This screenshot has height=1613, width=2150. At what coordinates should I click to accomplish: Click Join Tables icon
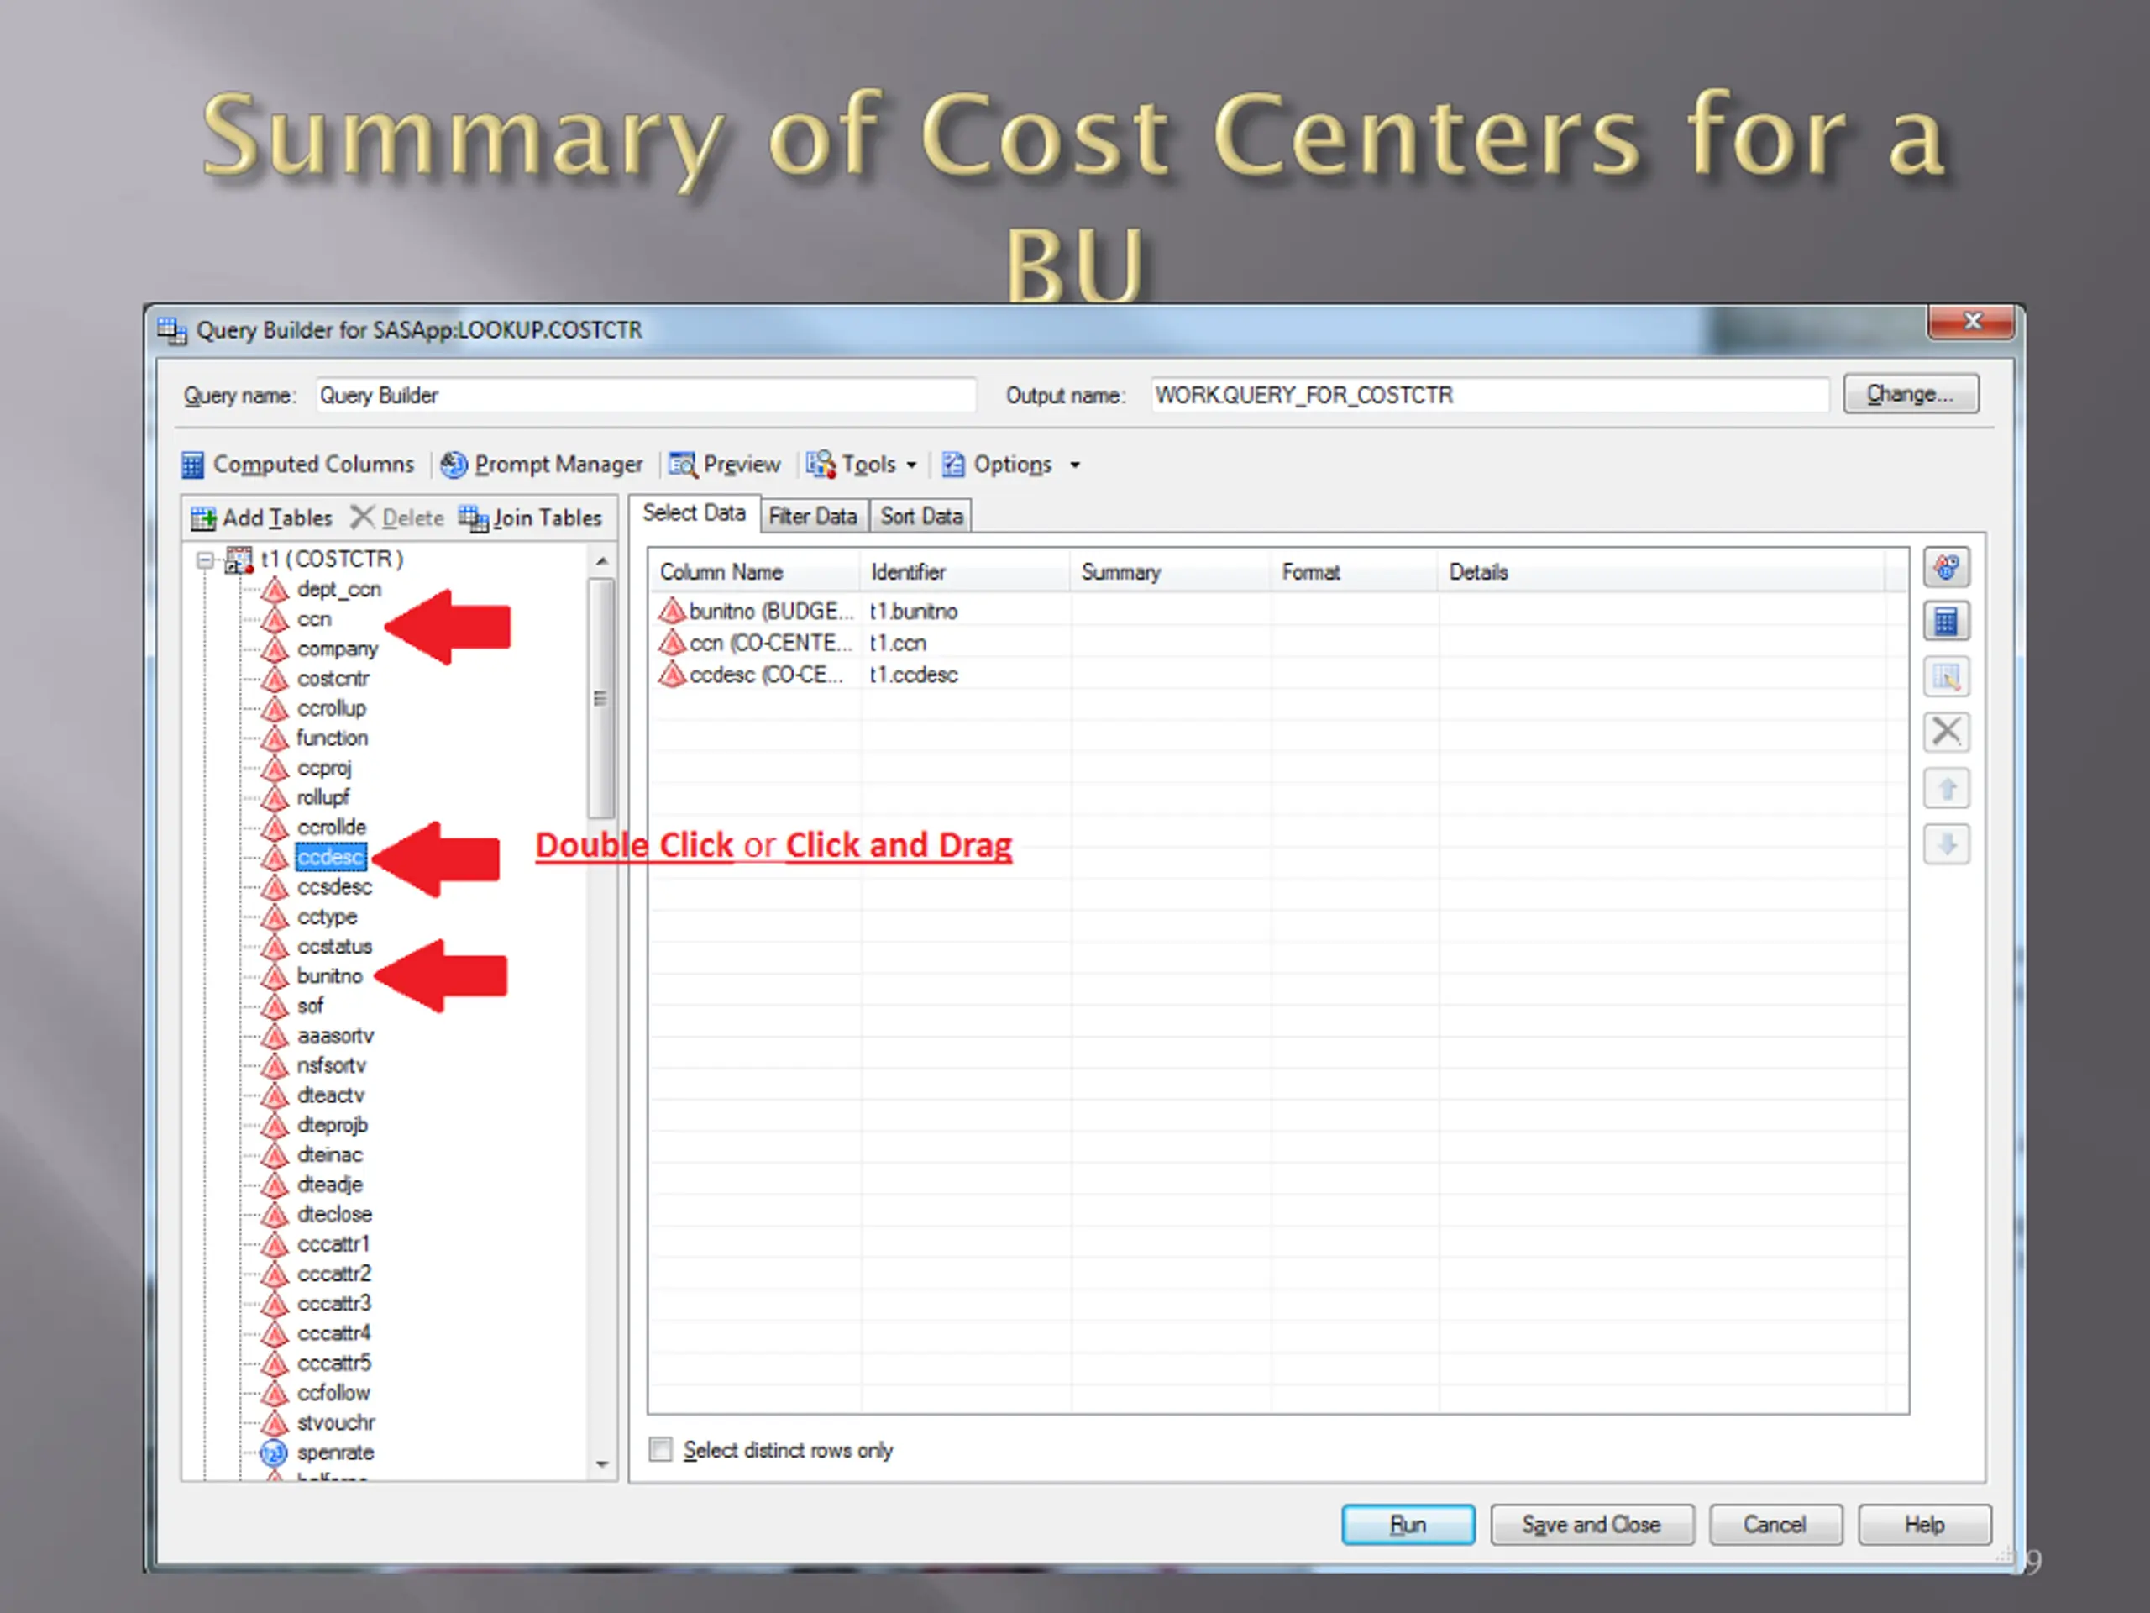coord(474,518)
